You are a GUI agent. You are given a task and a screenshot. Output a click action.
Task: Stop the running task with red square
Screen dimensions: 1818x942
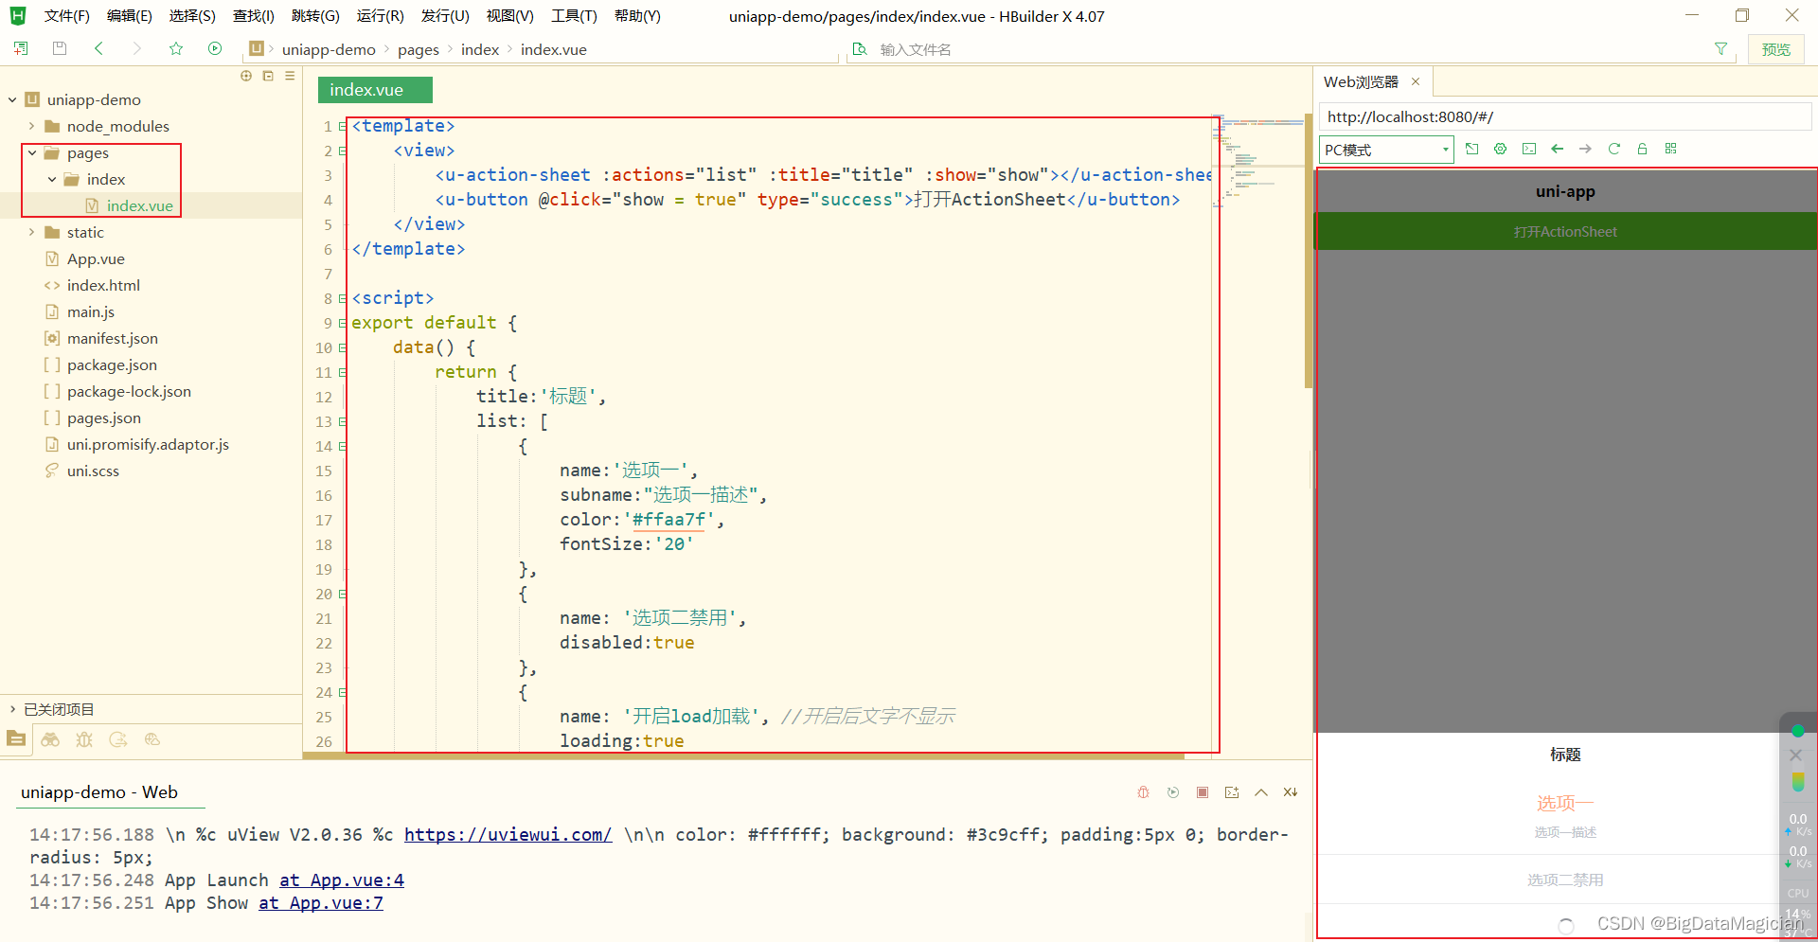(1203, 792)
